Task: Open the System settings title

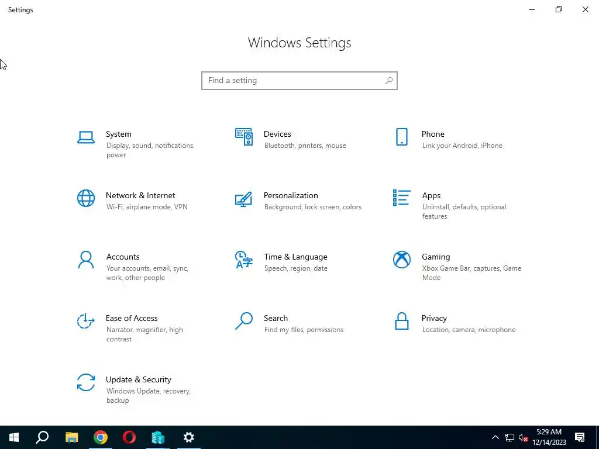Action: (118, 134)
